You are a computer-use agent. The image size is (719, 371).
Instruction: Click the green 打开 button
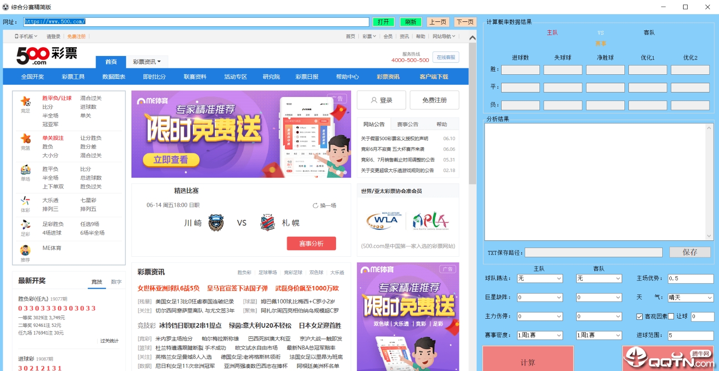click(x=383, y=22)
